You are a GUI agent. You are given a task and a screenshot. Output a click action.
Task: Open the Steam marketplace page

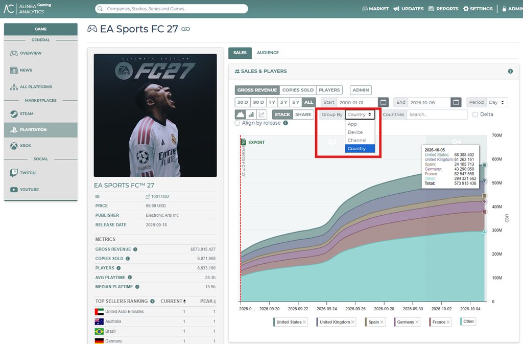point(40,114)
